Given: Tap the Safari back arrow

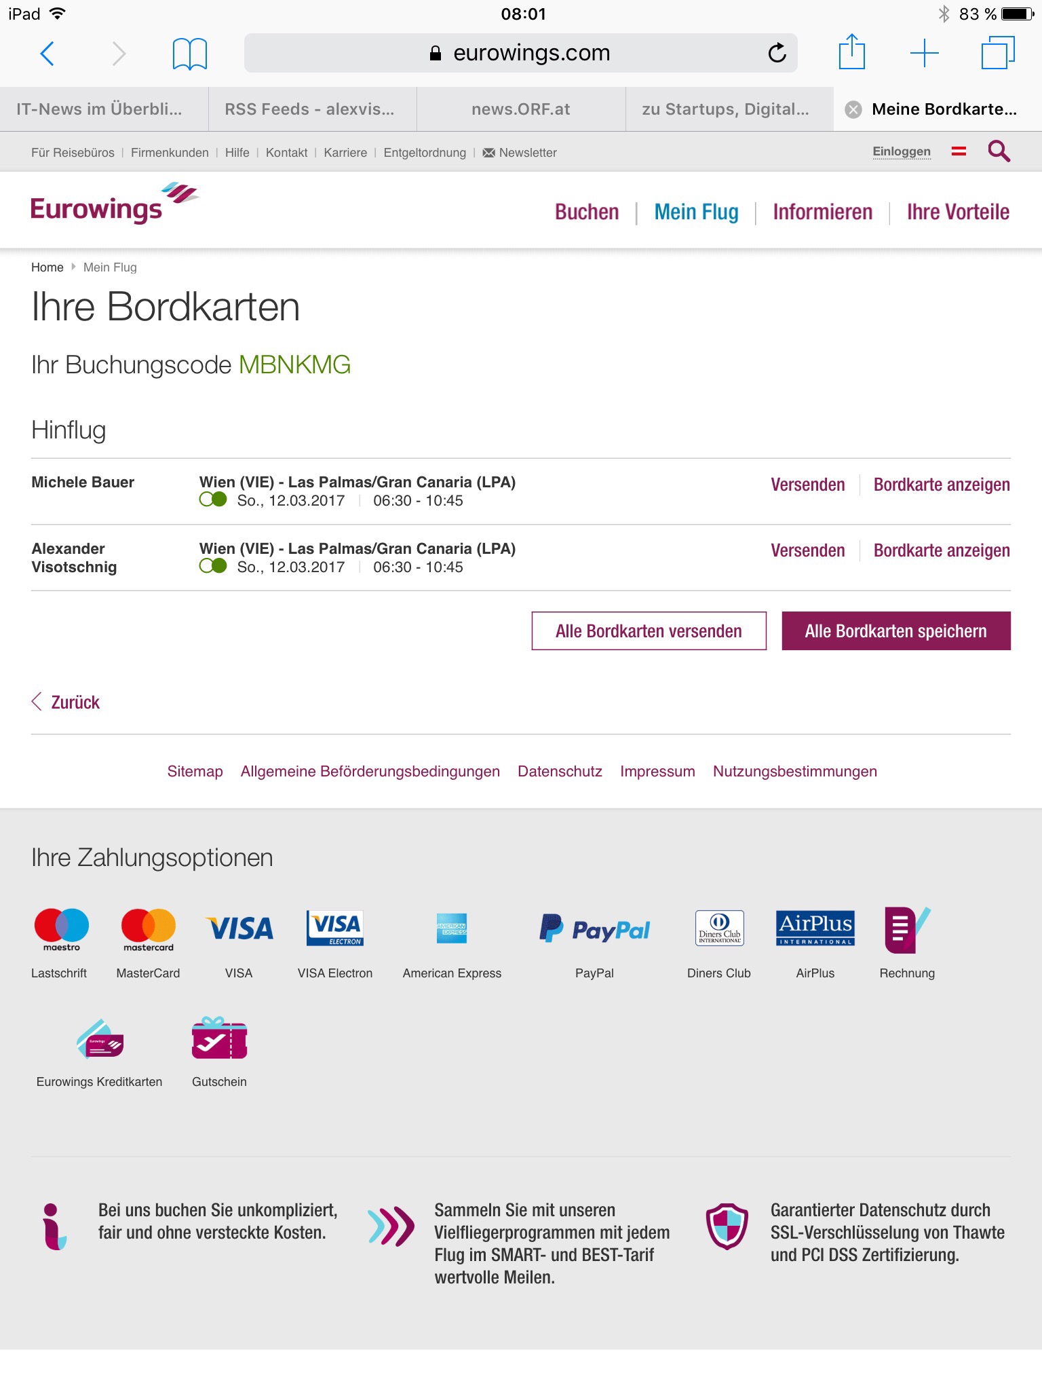Looking at the screenshot, I should (x=47, y=53).
